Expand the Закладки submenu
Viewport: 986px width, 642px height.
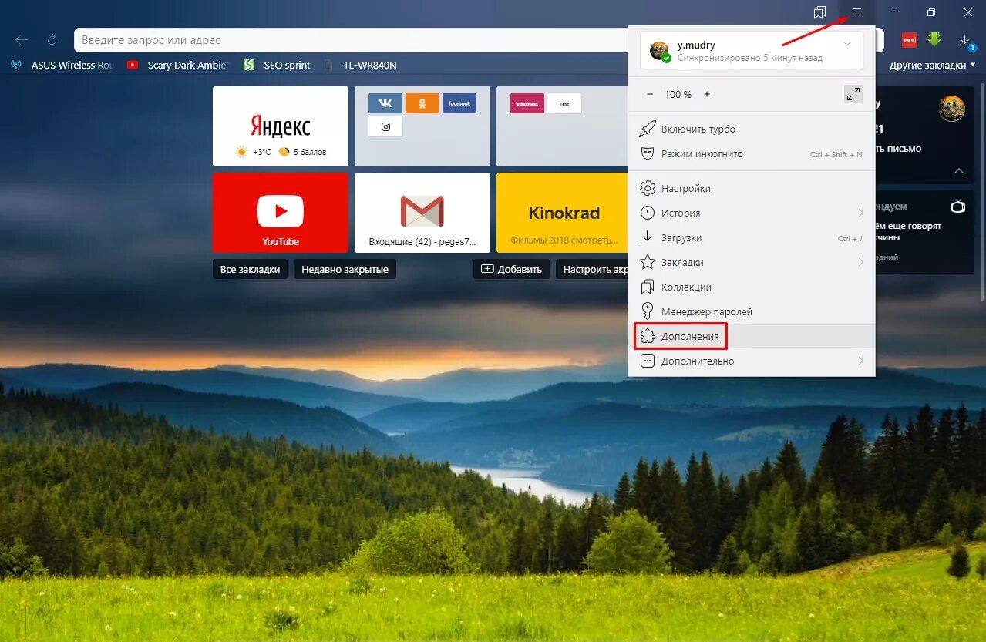coord(752,262)
